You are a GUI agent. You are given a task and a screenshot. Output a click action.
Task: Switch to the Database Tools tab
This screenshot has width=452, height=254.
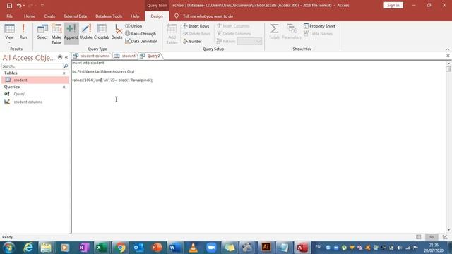(109, 16)
